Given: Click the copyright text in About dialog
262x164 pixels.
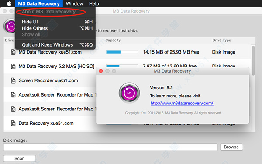Looking at the screenshot, I should 173,113.
